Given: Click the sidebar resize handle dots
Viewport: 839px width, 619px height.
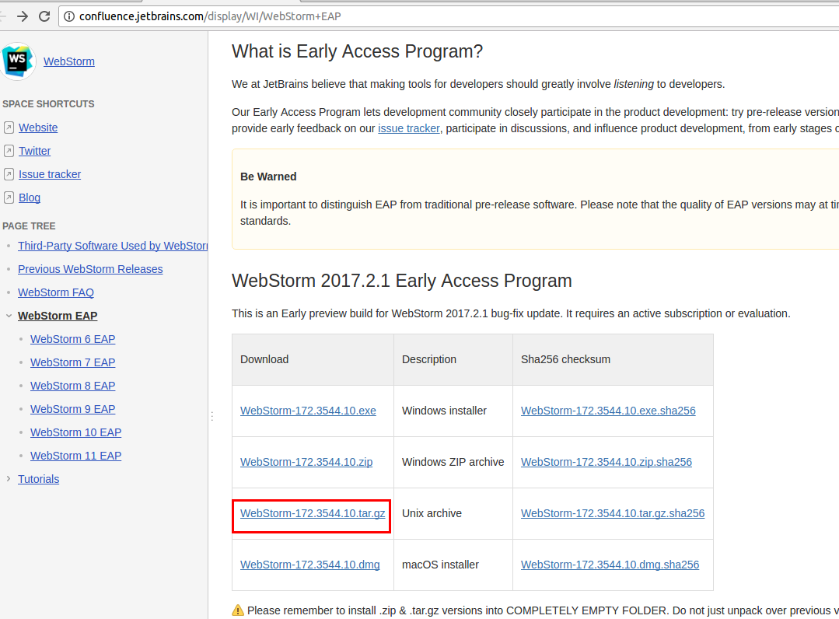Looking at the screenshot, I should (x=212, y=416).
